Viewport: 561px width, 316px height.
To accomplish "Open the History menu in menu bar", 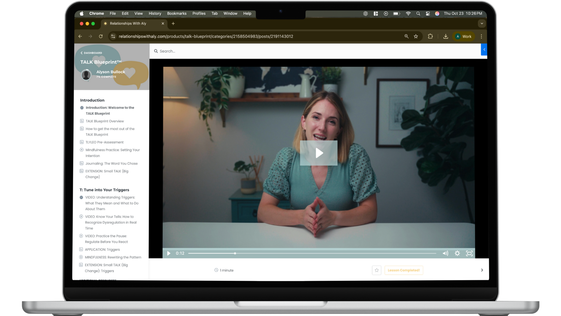I will [155, 13].
